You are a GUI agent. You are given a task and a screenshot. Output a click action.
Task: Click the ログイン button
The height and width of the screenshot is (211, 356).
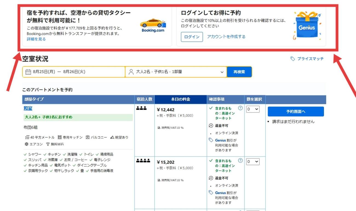point(192,37)
